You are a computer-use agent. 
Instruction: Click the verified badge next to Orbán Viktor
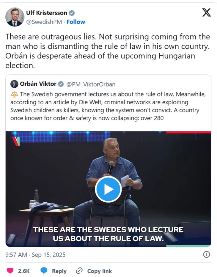(61, 84)
